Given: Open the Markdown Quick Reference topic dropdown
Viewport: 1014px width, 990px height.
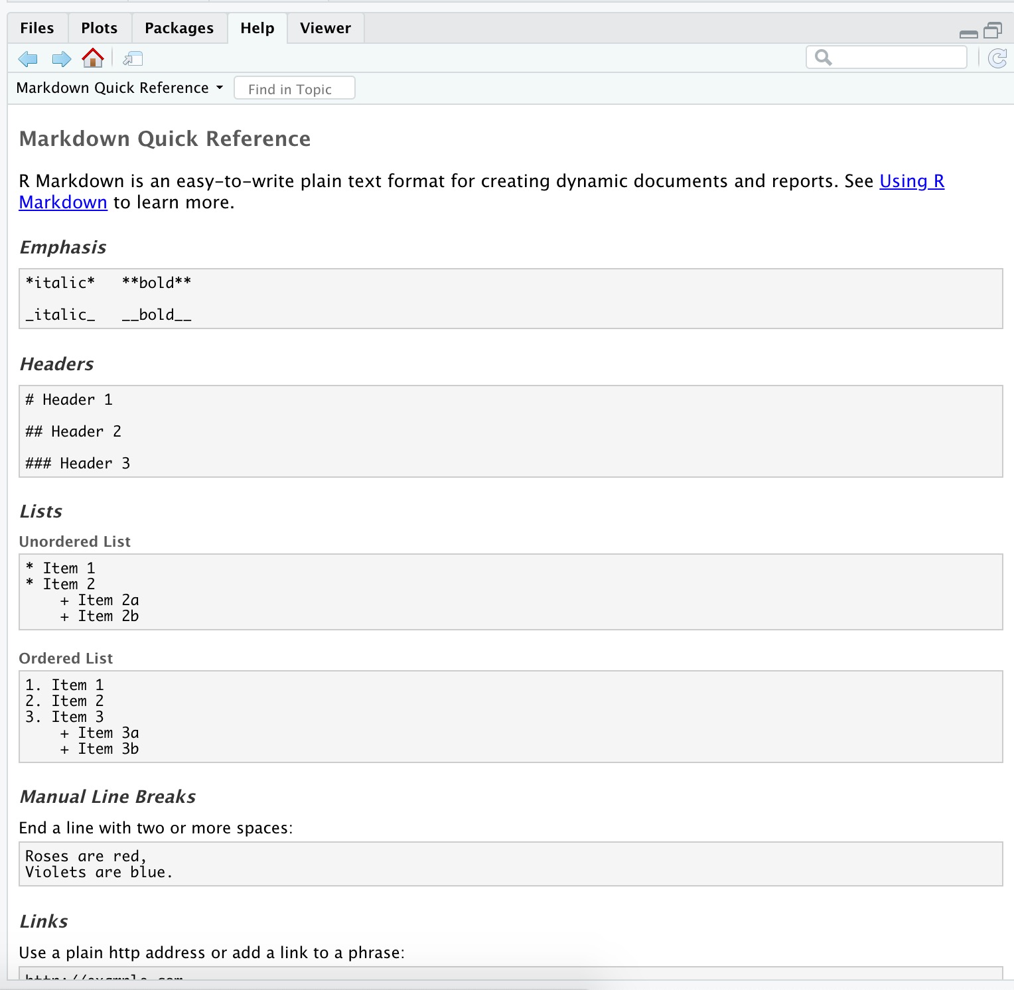Looking at the screenshot, I should coord(119,88).
